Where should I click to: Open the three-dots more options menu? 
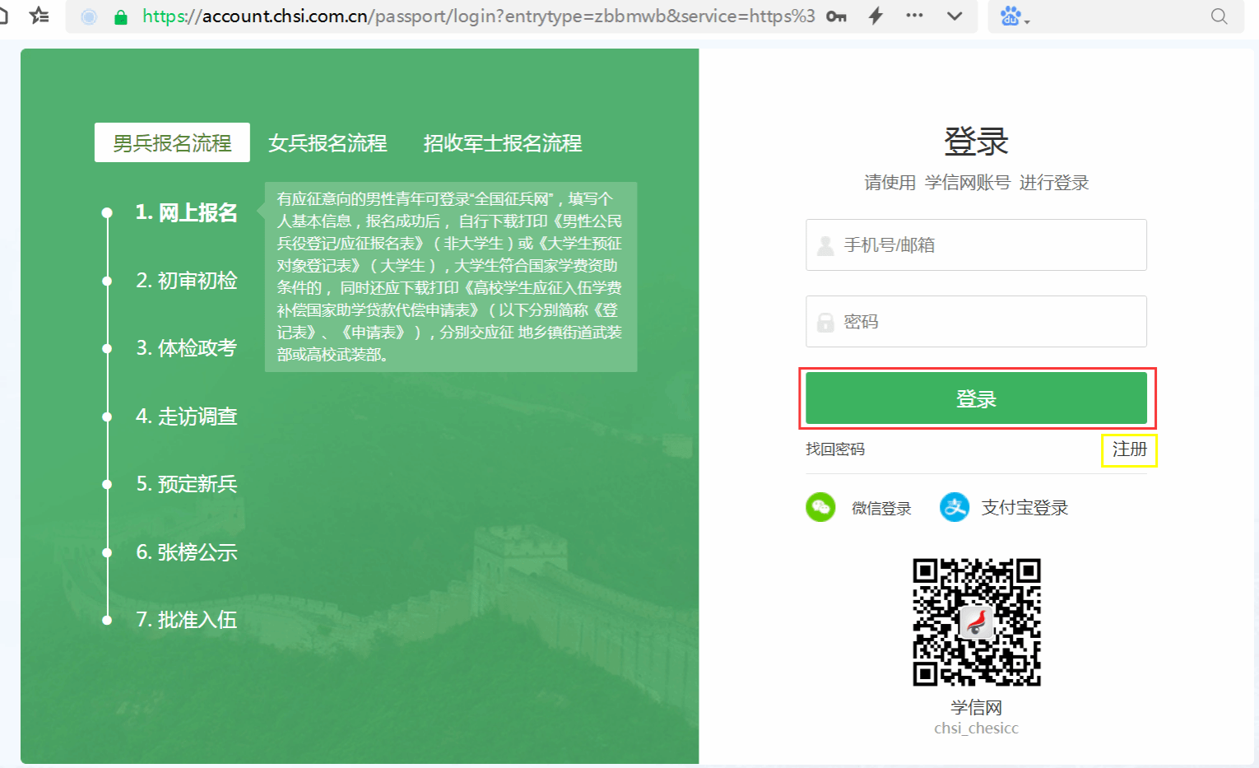[914, 16]
